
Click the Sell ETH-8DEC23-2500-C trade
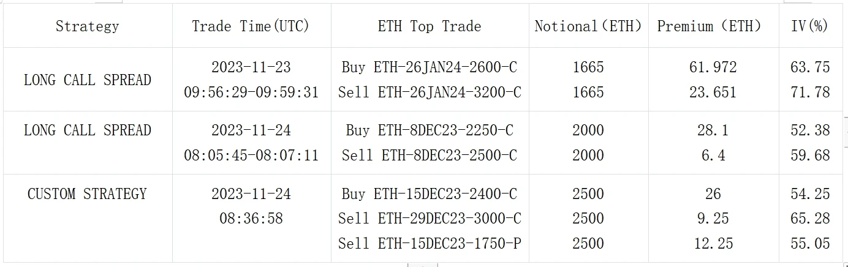click(x=430, y=156)
